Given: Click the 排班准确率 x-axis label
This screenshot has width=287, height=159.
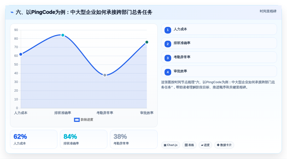Looking at the screenshot, I should pyautogui.click(x=63, y=113).
